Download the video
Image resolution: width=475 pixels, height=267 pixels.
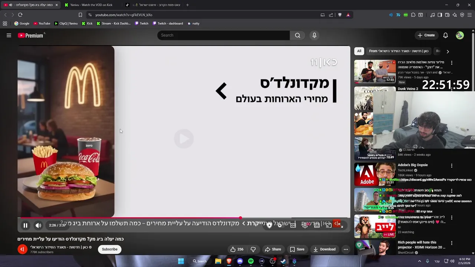(x=324, y=249)
